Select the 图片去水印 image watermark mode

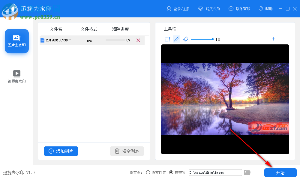coord(16,41)
